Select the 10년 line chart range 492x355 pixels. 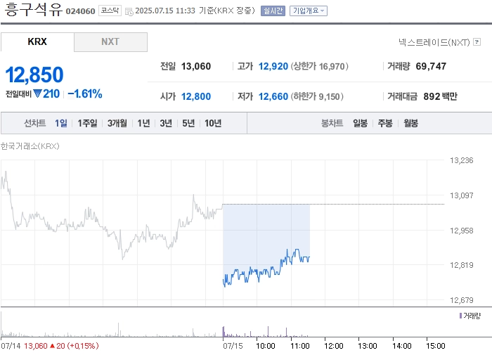pyautogui.click(x=213, y=123)
